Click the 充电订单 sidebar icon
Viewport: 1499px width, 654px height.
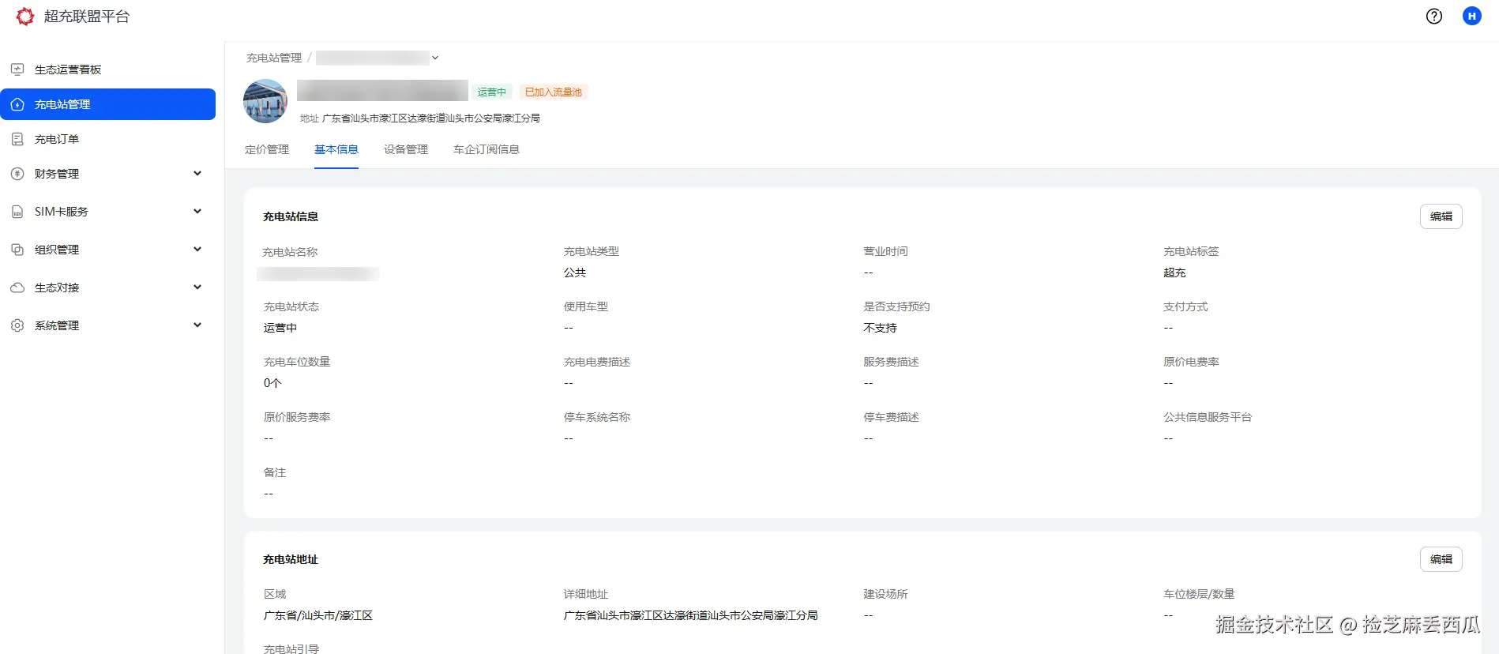point(17,139)
